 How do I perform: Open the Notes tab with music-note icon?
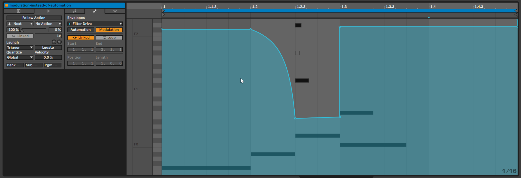(75, 11)
